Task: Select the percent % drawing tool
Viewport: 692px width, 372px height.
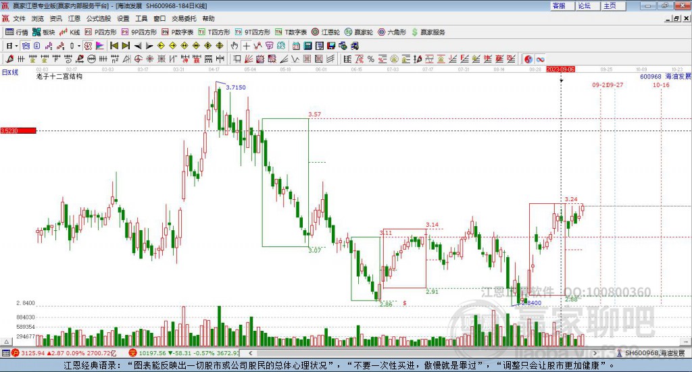Action: [371, 59]
